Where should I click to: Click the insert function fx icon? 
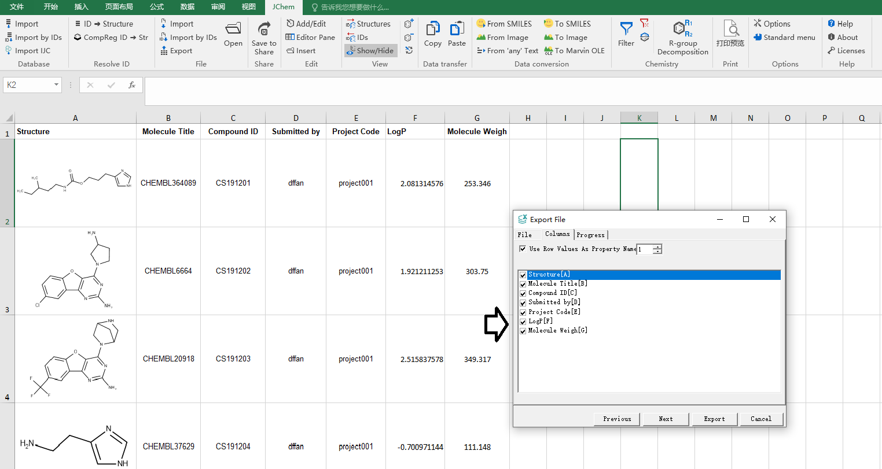pyautogui.click(x=132, y=85)
